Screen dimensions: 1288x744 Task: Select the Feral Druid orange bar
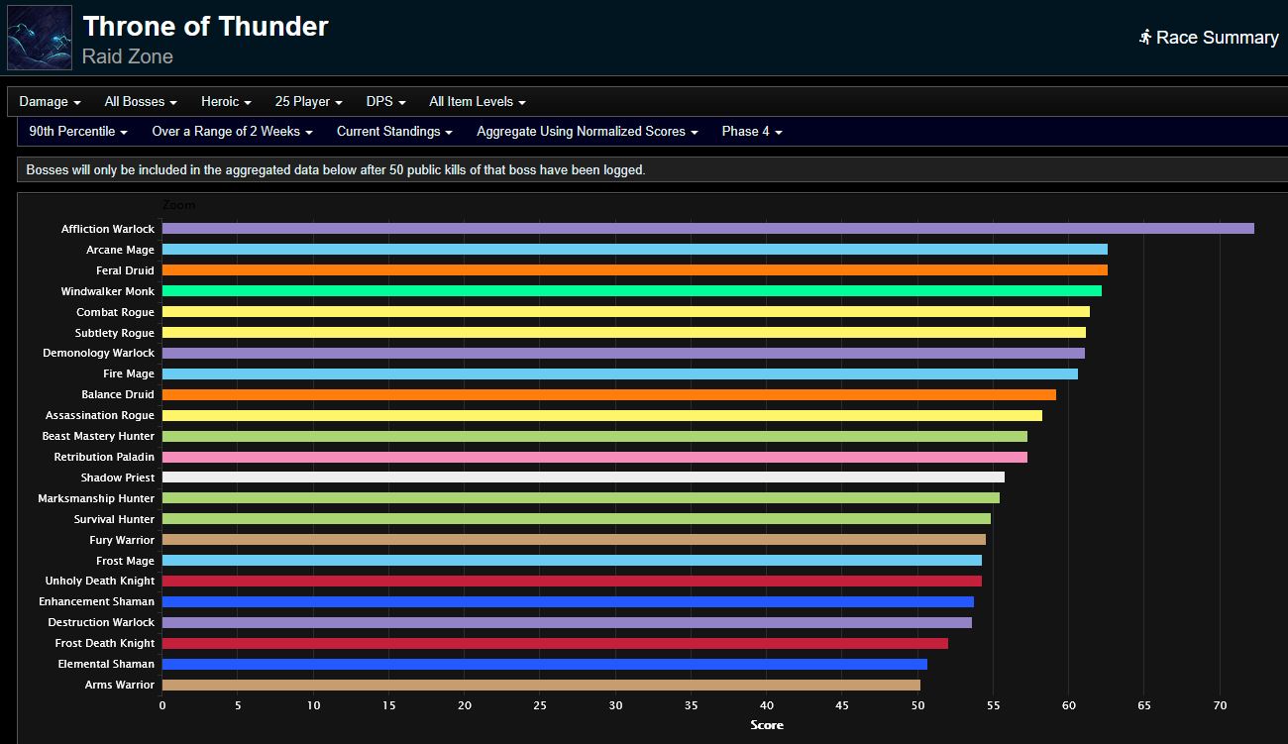[634, 270]
